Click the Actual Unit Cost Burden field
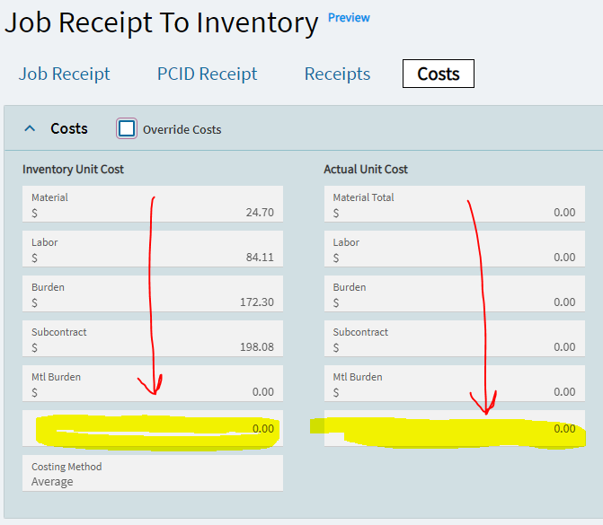The height and width of the screenshot is (525, 603). pyautogui.click(x=455, y=293)
